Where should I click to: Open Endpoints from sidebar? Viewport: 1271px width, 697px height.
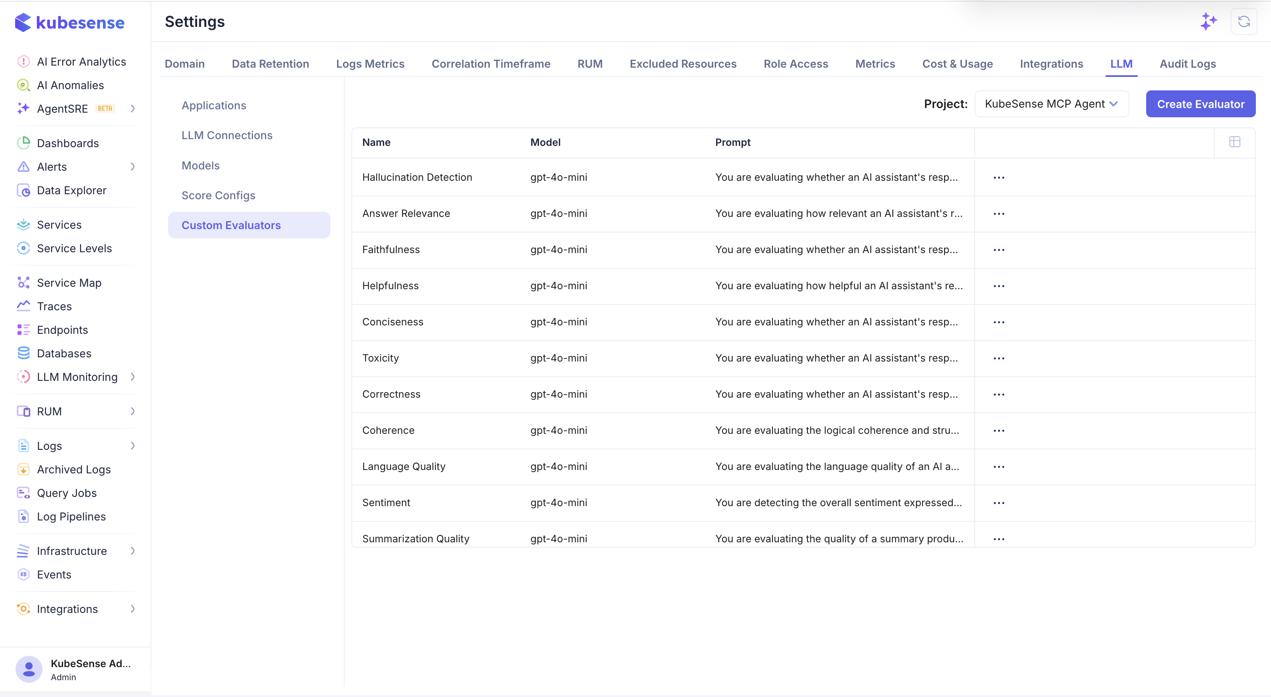pos(63,330)
